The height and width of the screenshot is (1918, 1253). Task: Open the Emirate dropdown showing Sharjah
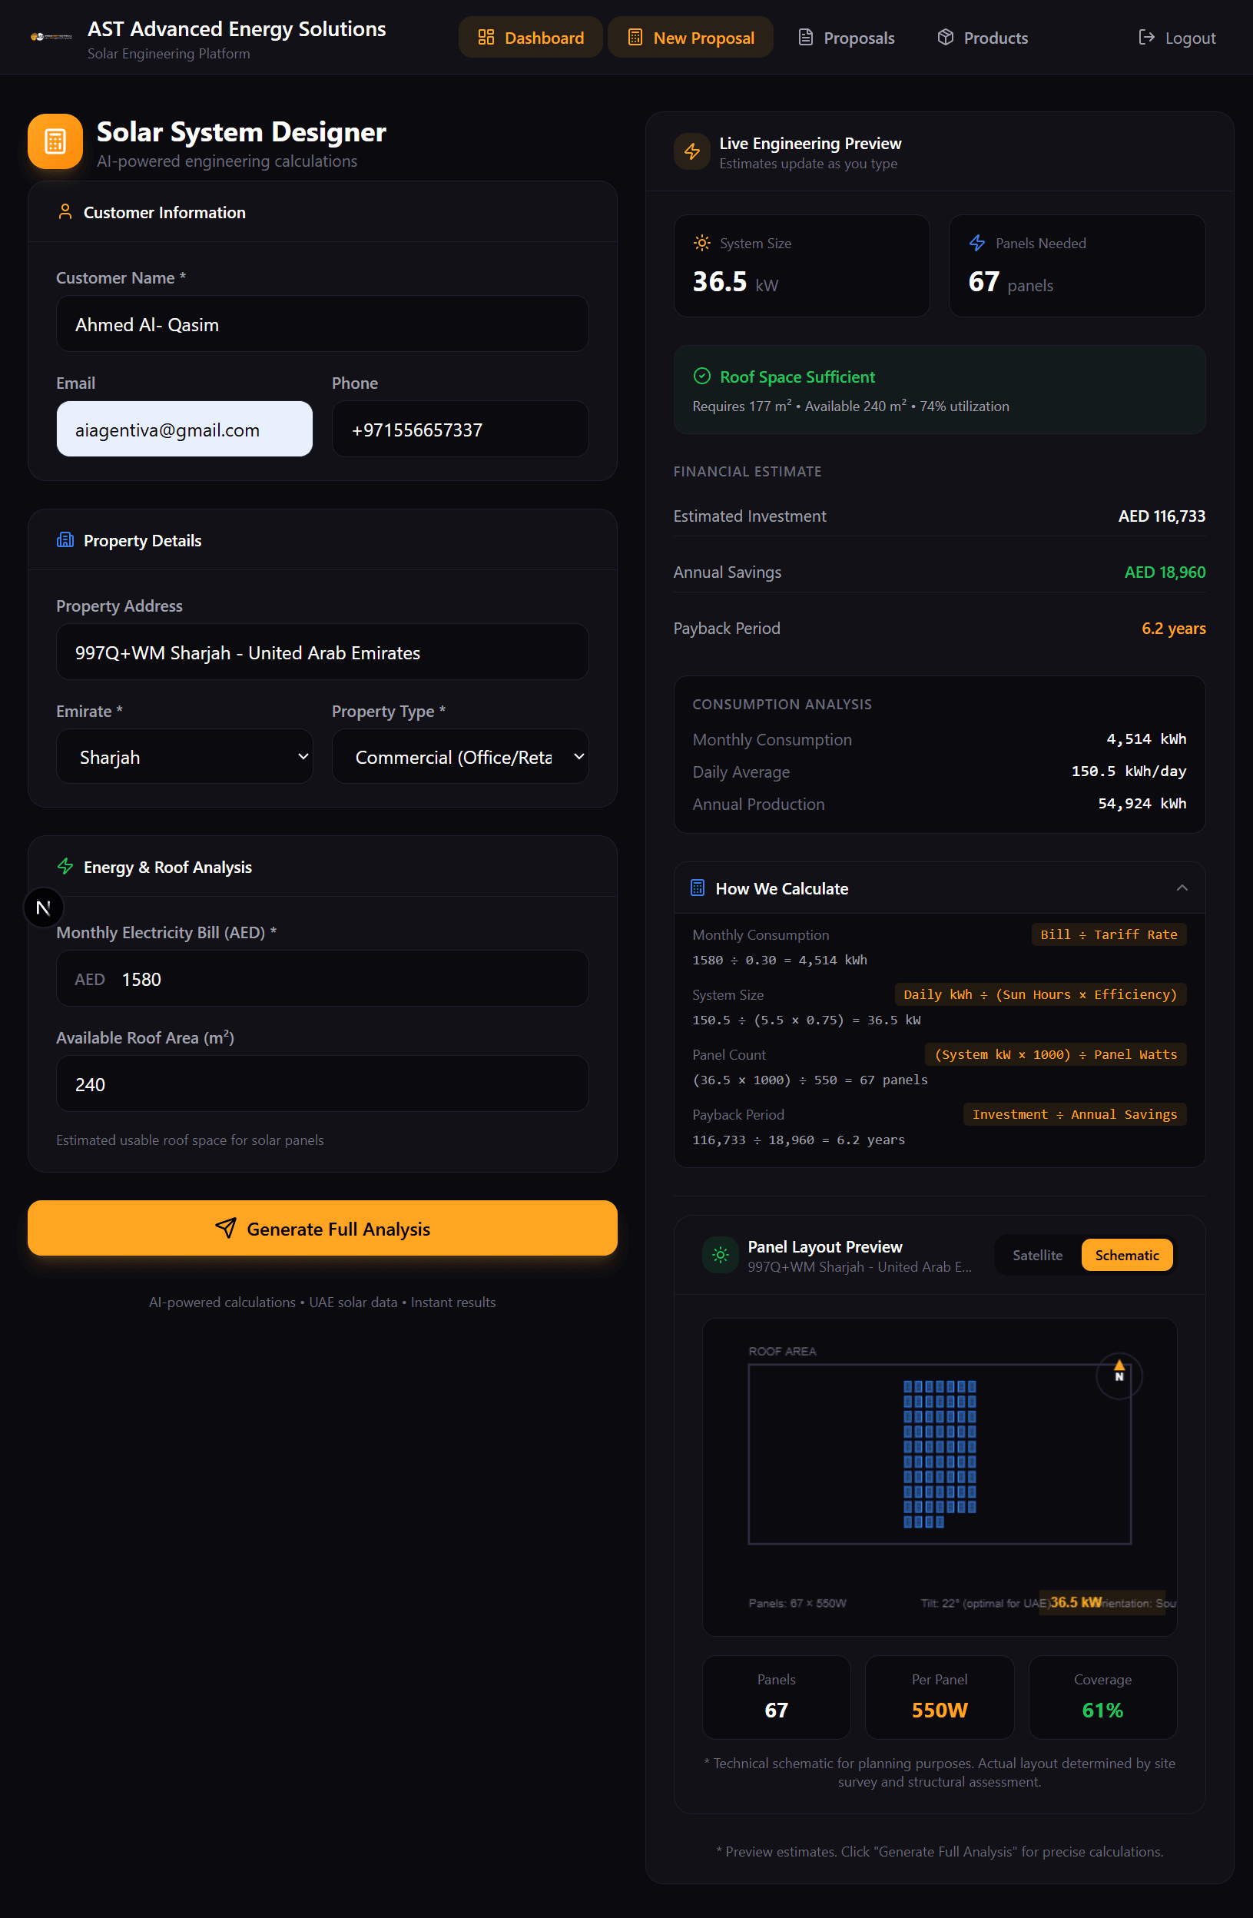point(184,756)
